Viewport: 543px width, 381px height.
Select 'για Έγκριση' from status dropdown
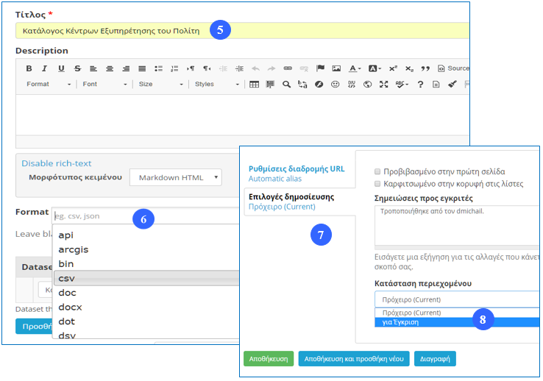[x=401, y=322]
